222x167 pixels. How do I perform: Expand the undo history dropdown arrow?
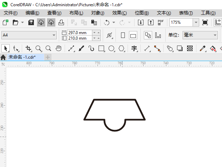pos(114,22)
